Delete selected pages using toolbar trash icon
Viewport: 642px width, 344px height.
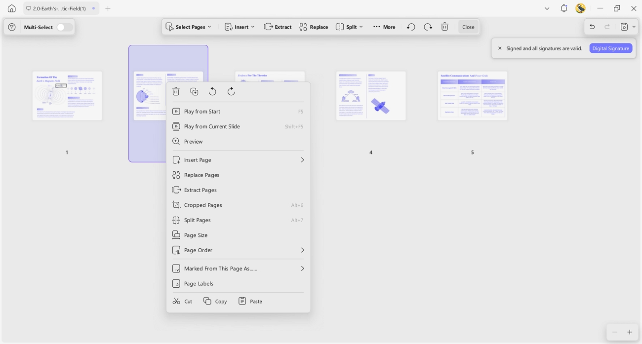444,27
